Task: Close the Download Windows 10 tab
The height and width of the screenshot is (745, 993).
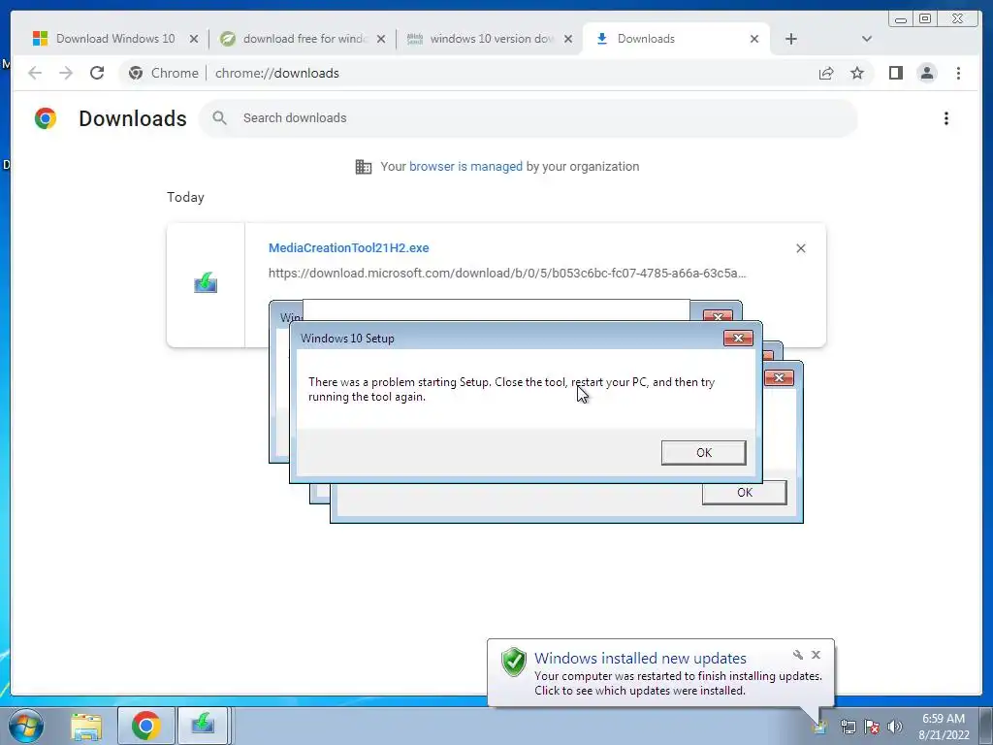Action: (194, 39)
